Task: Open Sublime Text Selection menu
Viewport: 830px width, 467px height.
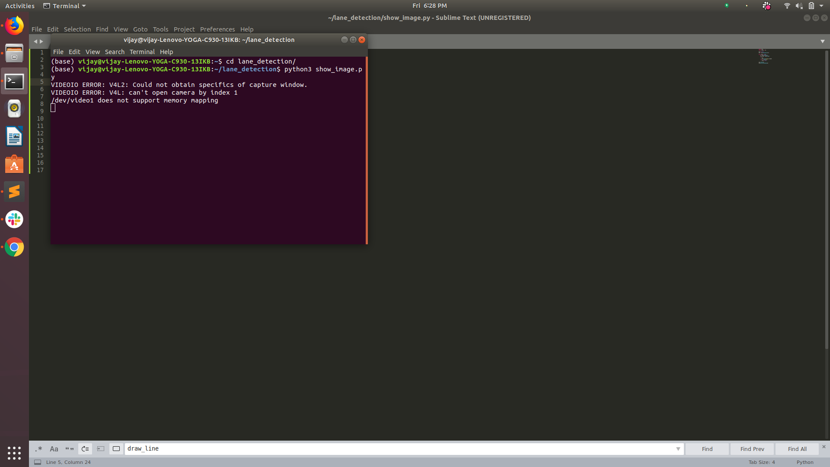Action: click(x=77, y=29)
